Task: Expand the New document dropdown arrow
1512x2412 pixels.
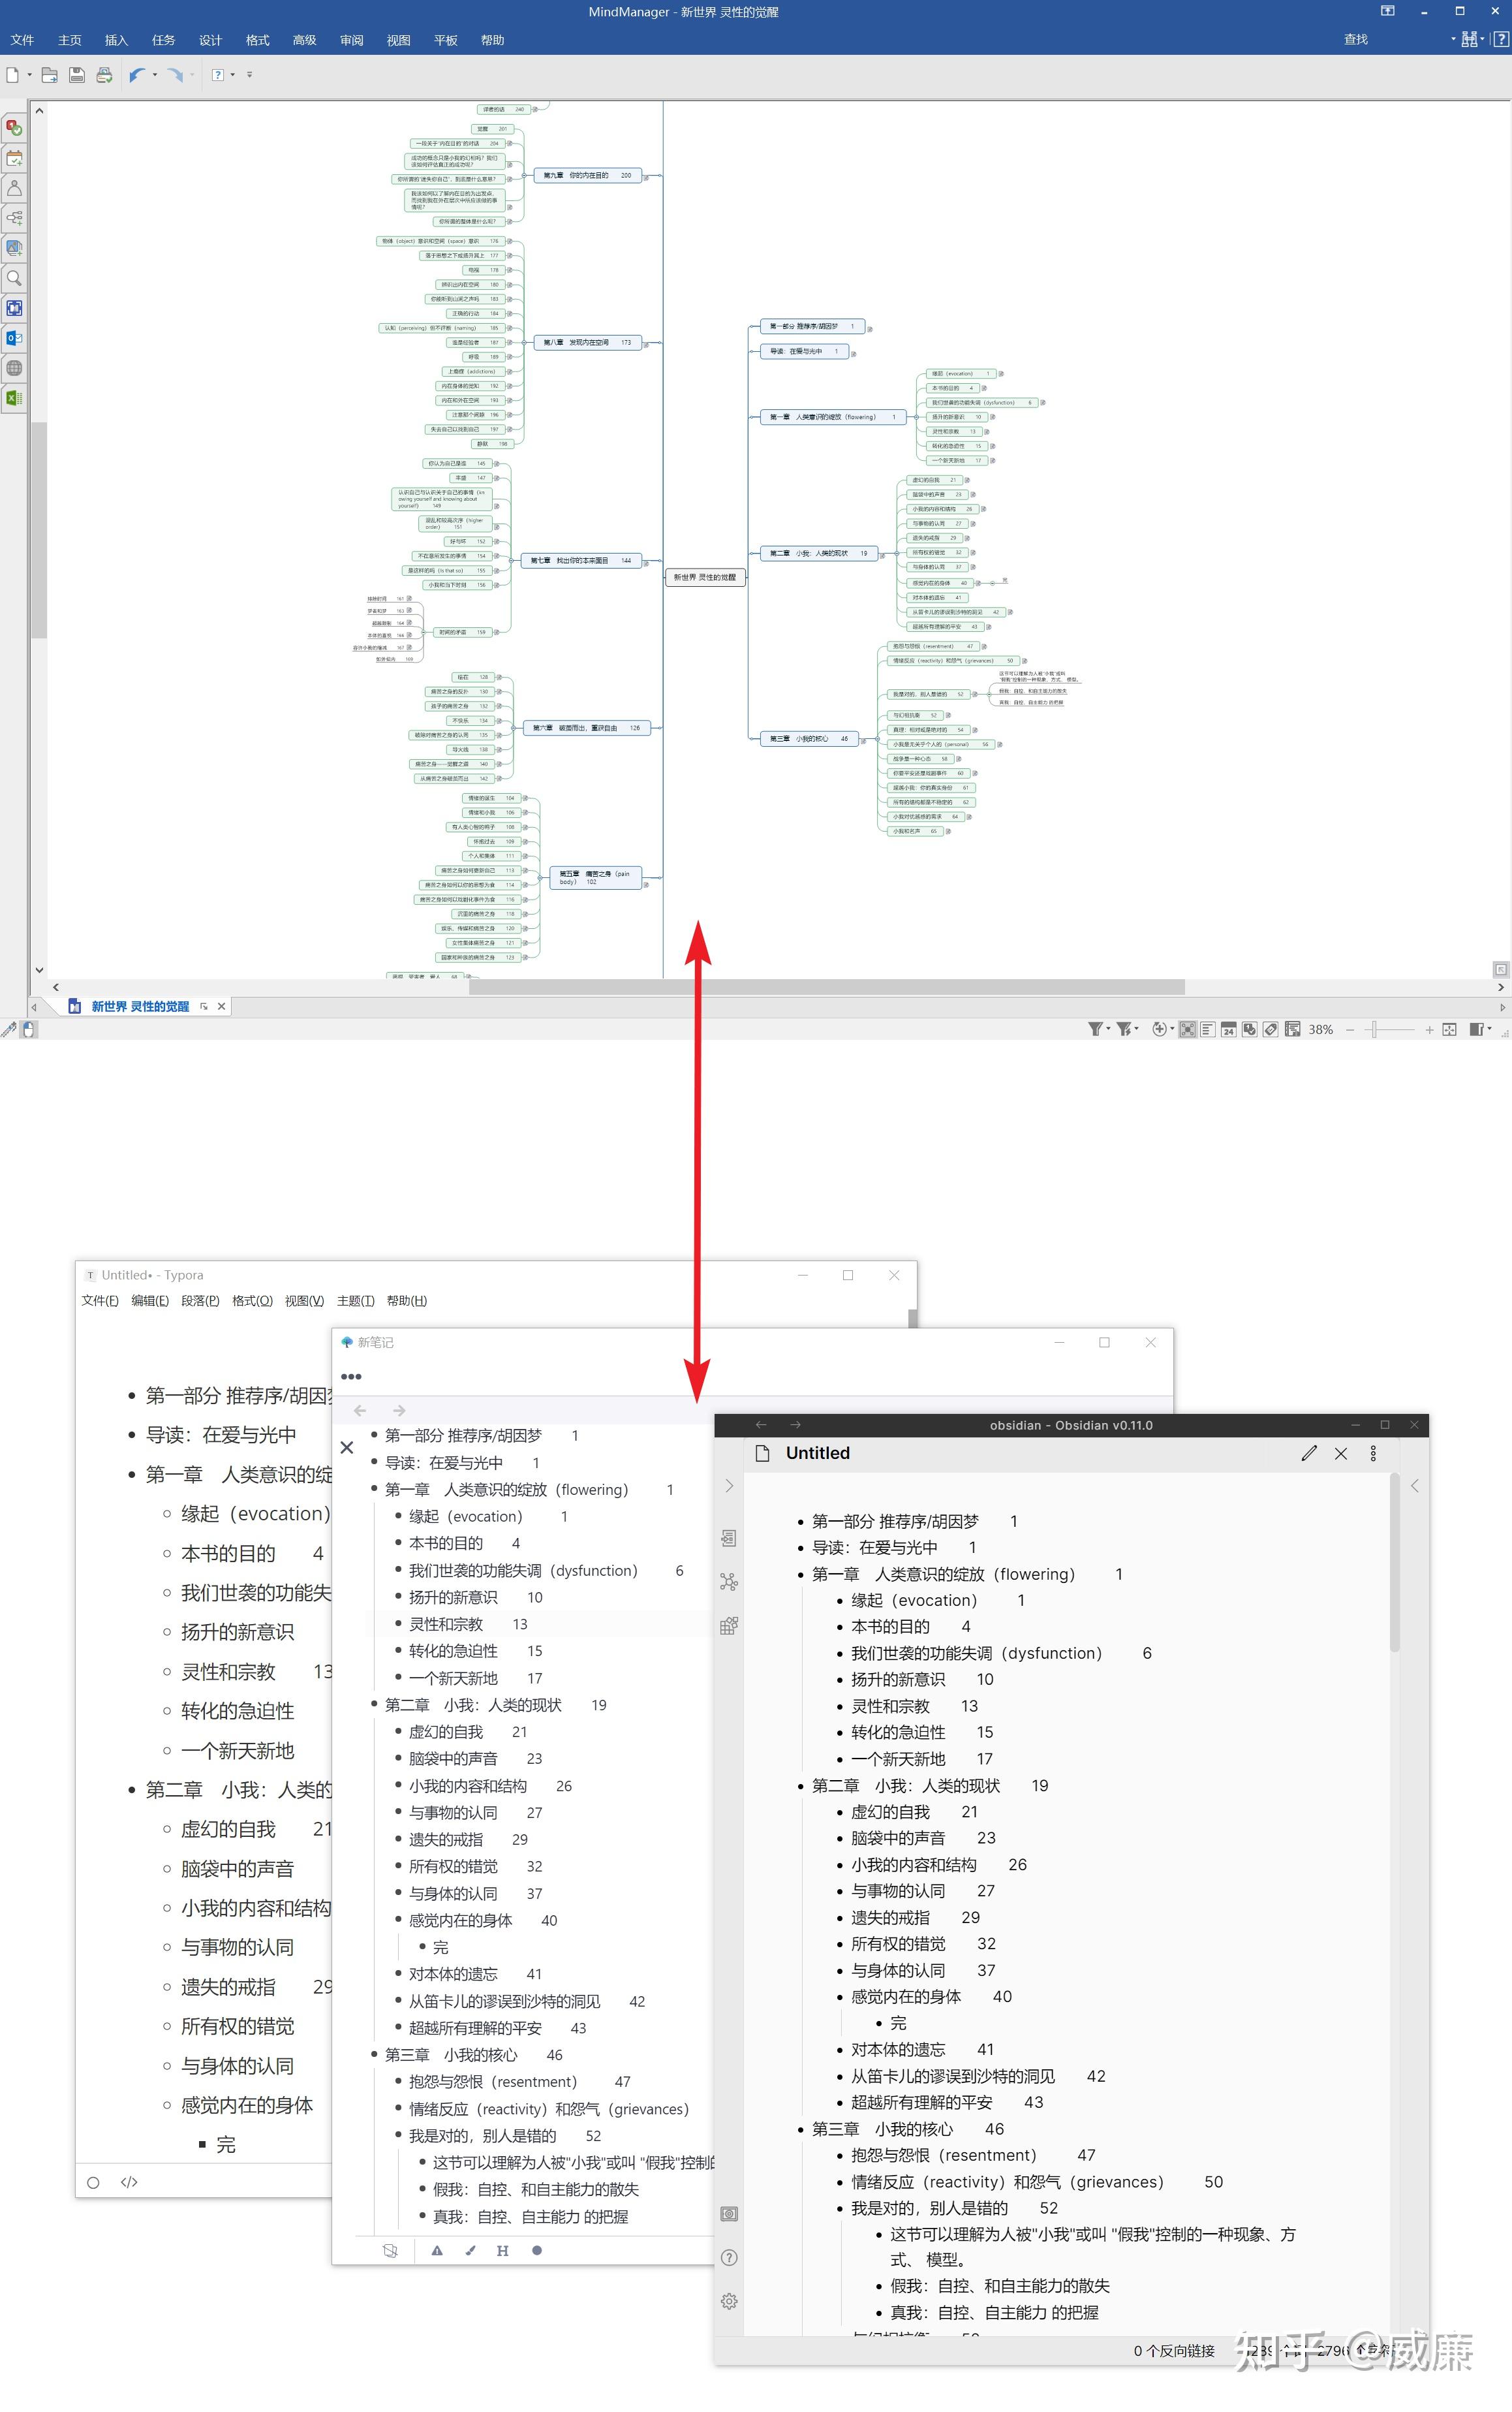Action: click(29, 75)
